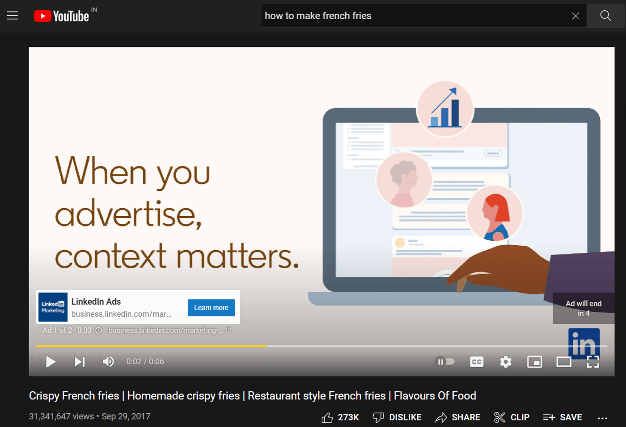
Task: Click the video title text
Action: point(253,396)
